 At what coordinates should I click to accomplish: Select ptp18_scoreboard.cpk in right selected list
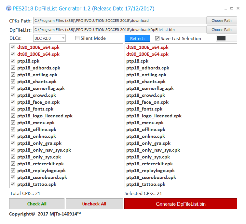151,177
